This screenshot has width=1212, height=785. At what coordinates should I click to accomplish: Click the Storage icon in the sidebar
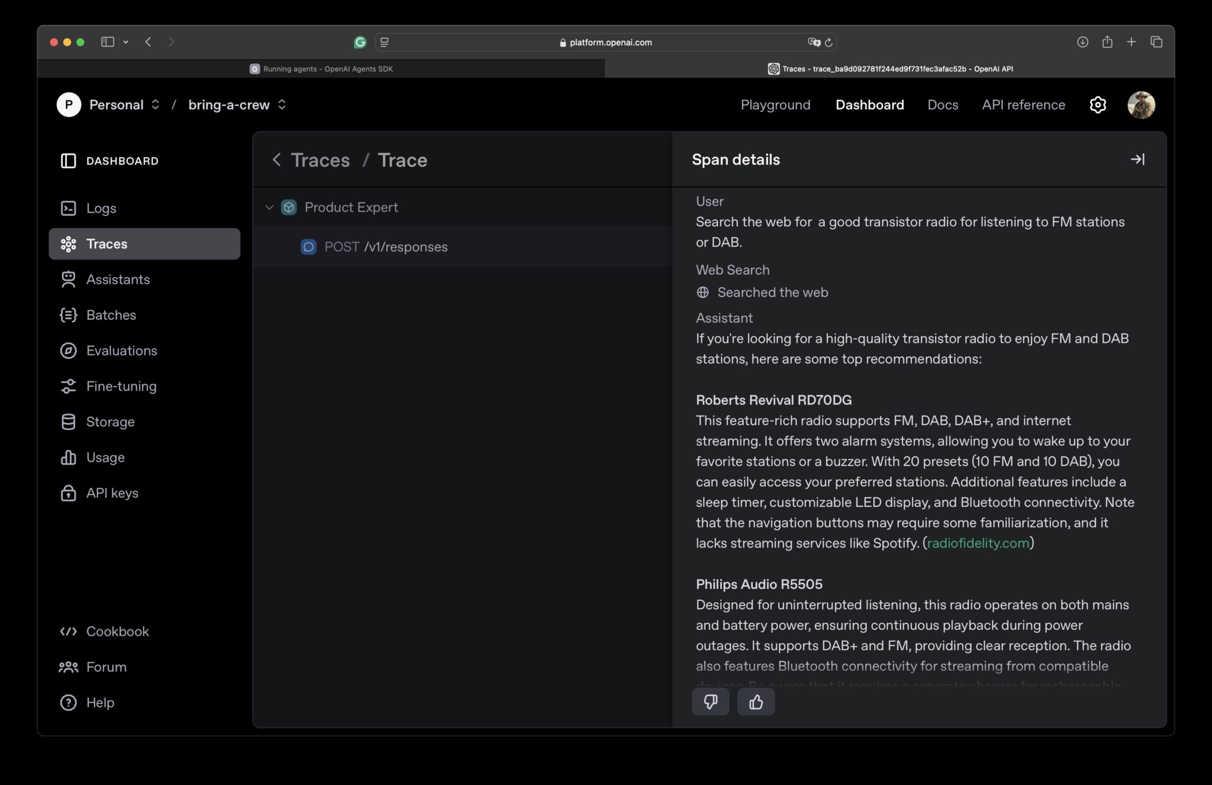click(69, 422)
